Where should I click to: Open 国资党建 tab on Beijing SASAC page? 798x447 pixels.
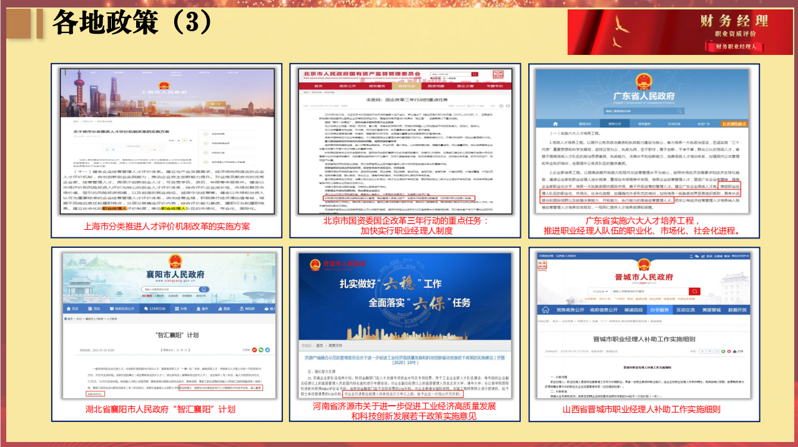click(436, 86)
